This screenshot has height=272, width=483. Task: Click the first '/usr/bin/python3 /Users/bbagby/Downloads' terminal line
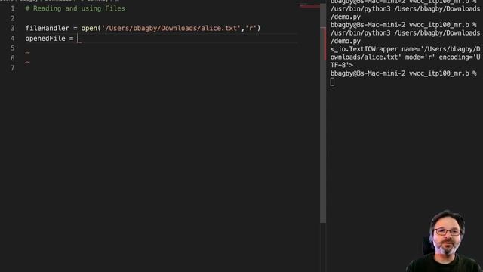tap(405, 8)
